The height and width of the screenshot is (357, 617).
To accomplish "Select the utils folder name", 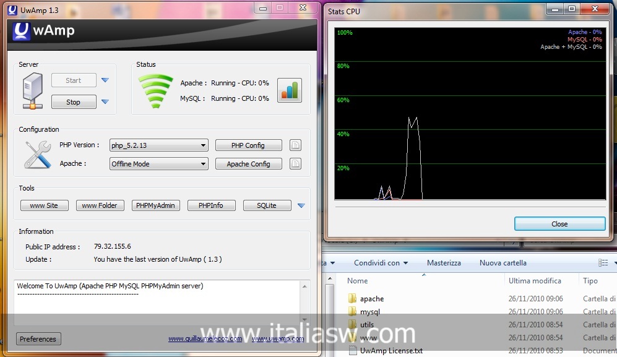I will tap(367, 325).
